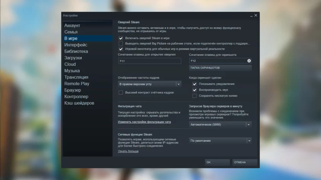Check 'Сохранять несжатую копию' option
Viewport: 321px width, 180px height.
click(x=194, y=96)
